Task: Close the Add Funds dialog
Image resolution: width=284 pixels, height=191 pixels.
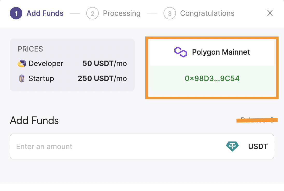Action: [x=270, y=13]
